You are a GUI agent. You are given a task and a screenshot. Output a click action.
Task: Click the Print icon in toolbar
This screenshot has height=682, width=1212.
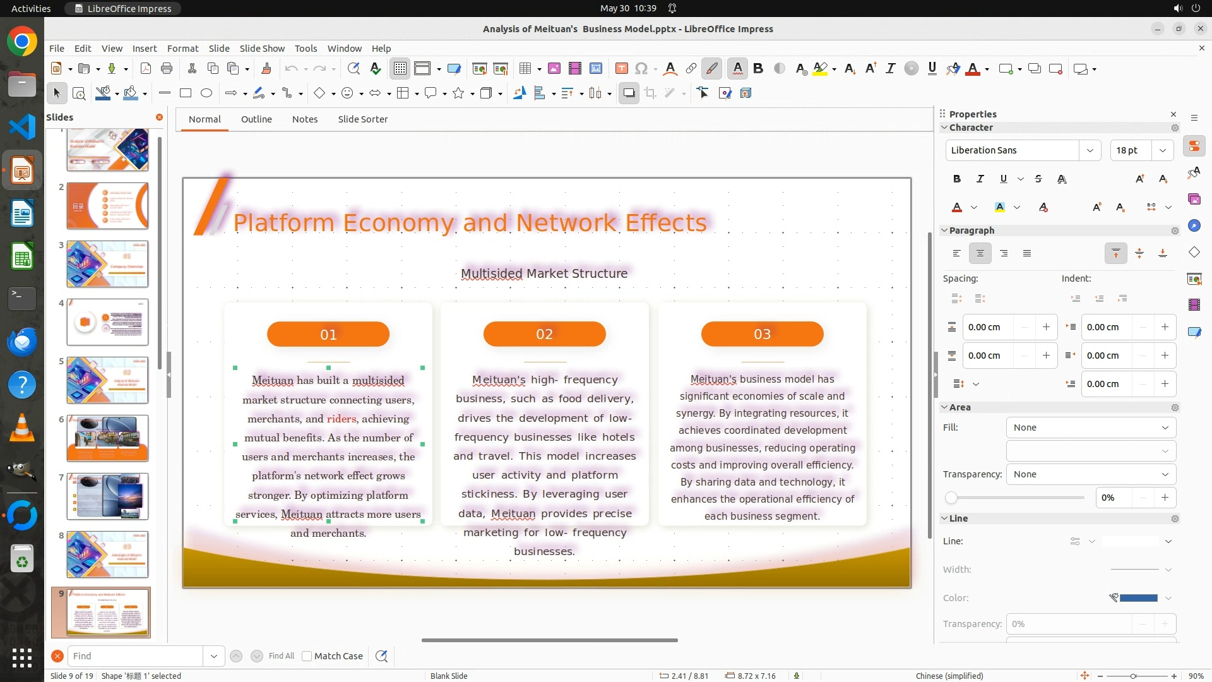pos(167,69)
